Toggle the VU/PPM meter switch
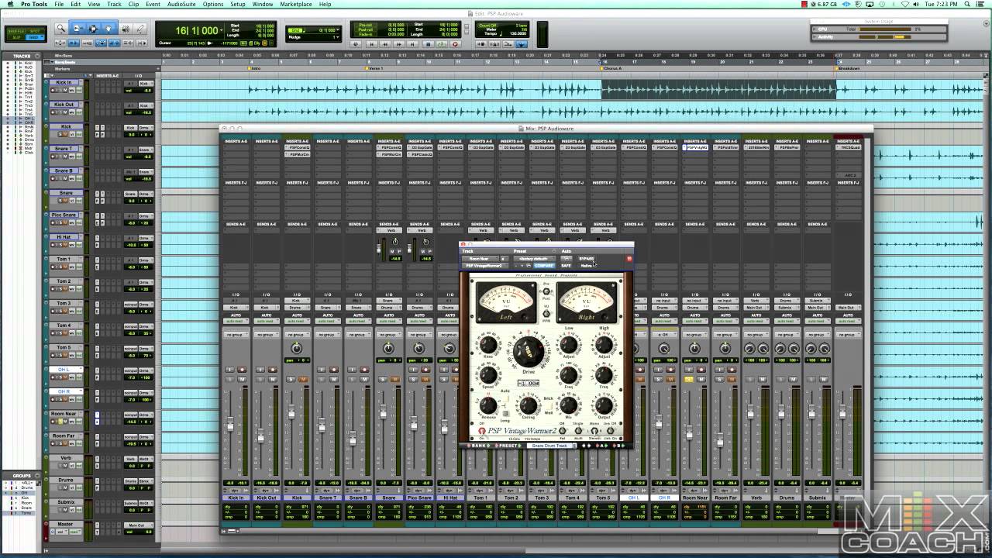 pyautogui.click(x=546, y=313)
